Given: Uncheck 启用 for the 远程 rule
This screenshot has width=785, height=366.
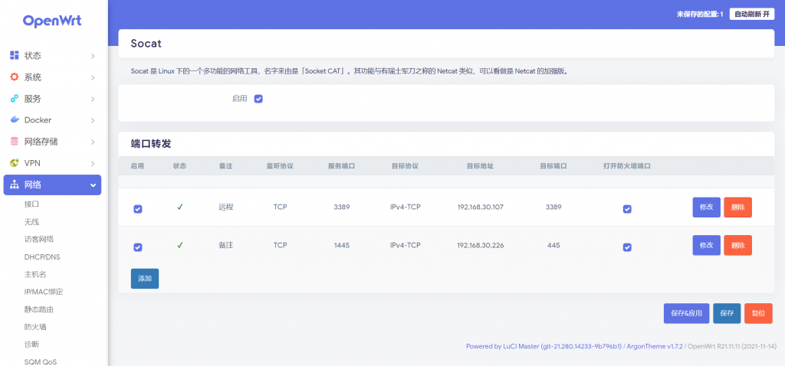Looking at the screenshot, I should pyautogui.click(x=138, y=209).
